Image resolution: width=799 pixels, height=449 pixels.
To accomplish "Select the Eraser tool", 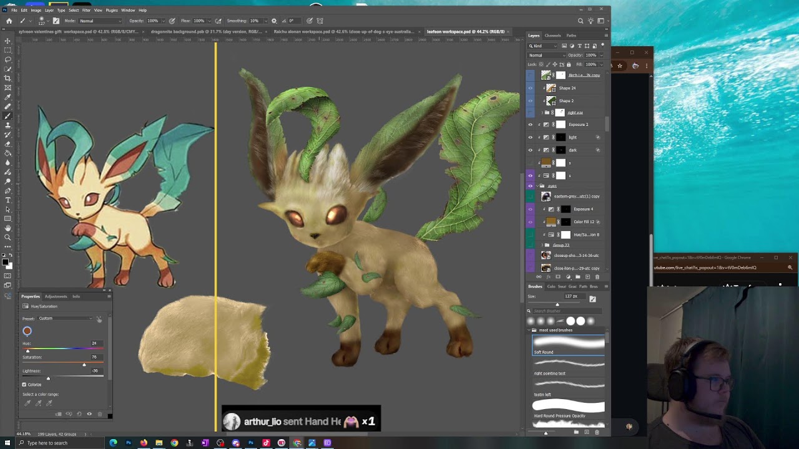I will click(x=7, y=143).
